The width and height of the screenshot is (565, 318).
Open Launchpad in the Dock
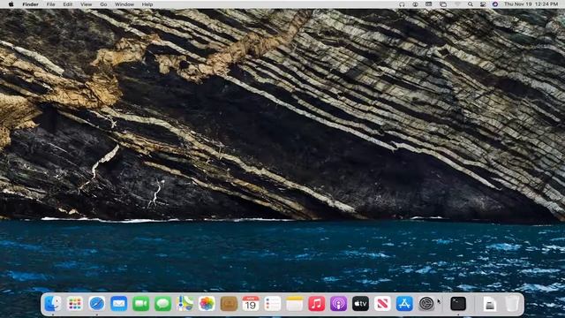pos(74,304)
